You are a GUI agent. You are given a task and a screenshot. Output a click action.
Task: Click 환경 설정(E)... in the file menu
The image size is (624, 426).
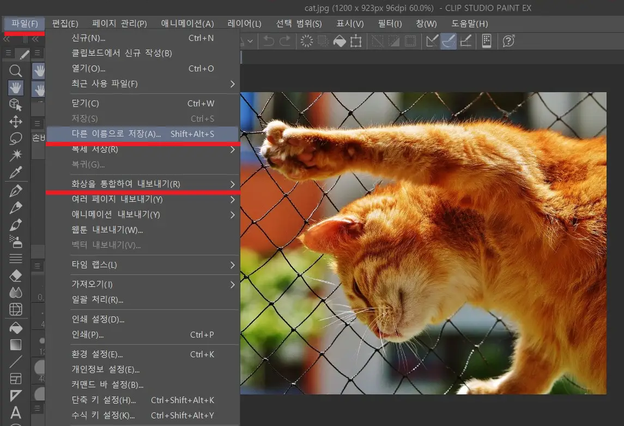click(x=97, y=355)
